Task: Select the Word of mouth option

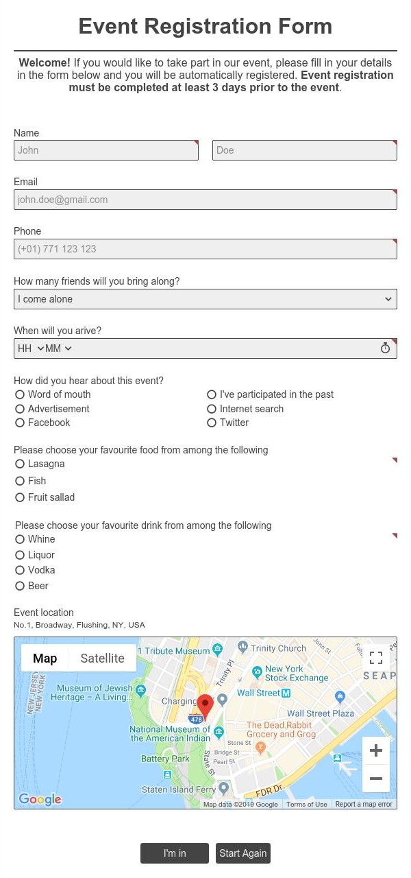Action: tap(20, 394)
